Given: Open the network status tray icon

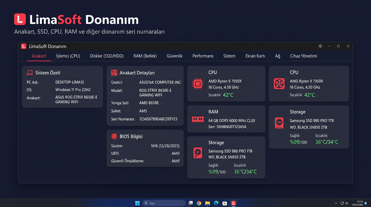Looking at the screenshot, I should 342,203.
